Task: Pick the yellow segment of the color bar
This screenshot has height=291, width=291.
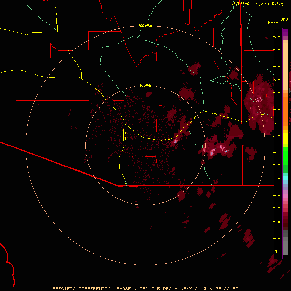Action: [286, 138]
